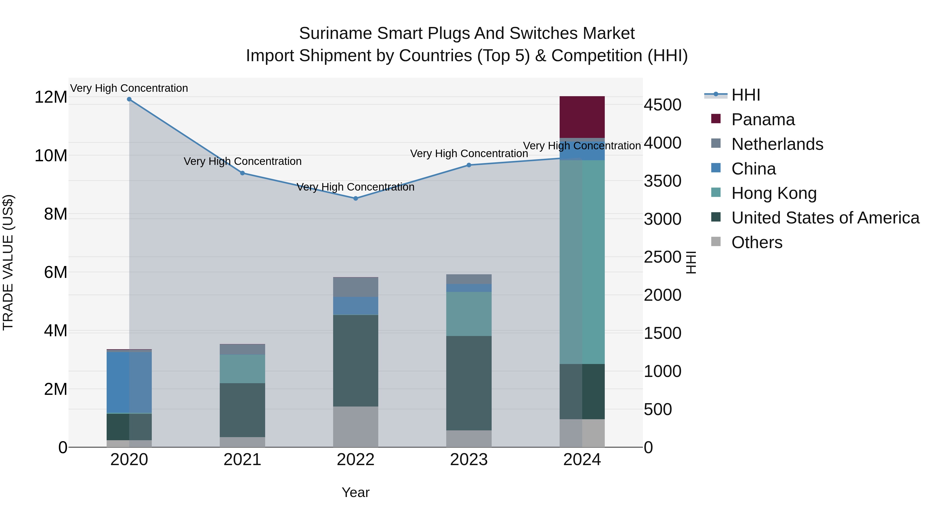Click the United States segment of 2024 bar
This screenshot has height=525, width=934.
coord(582,392)
